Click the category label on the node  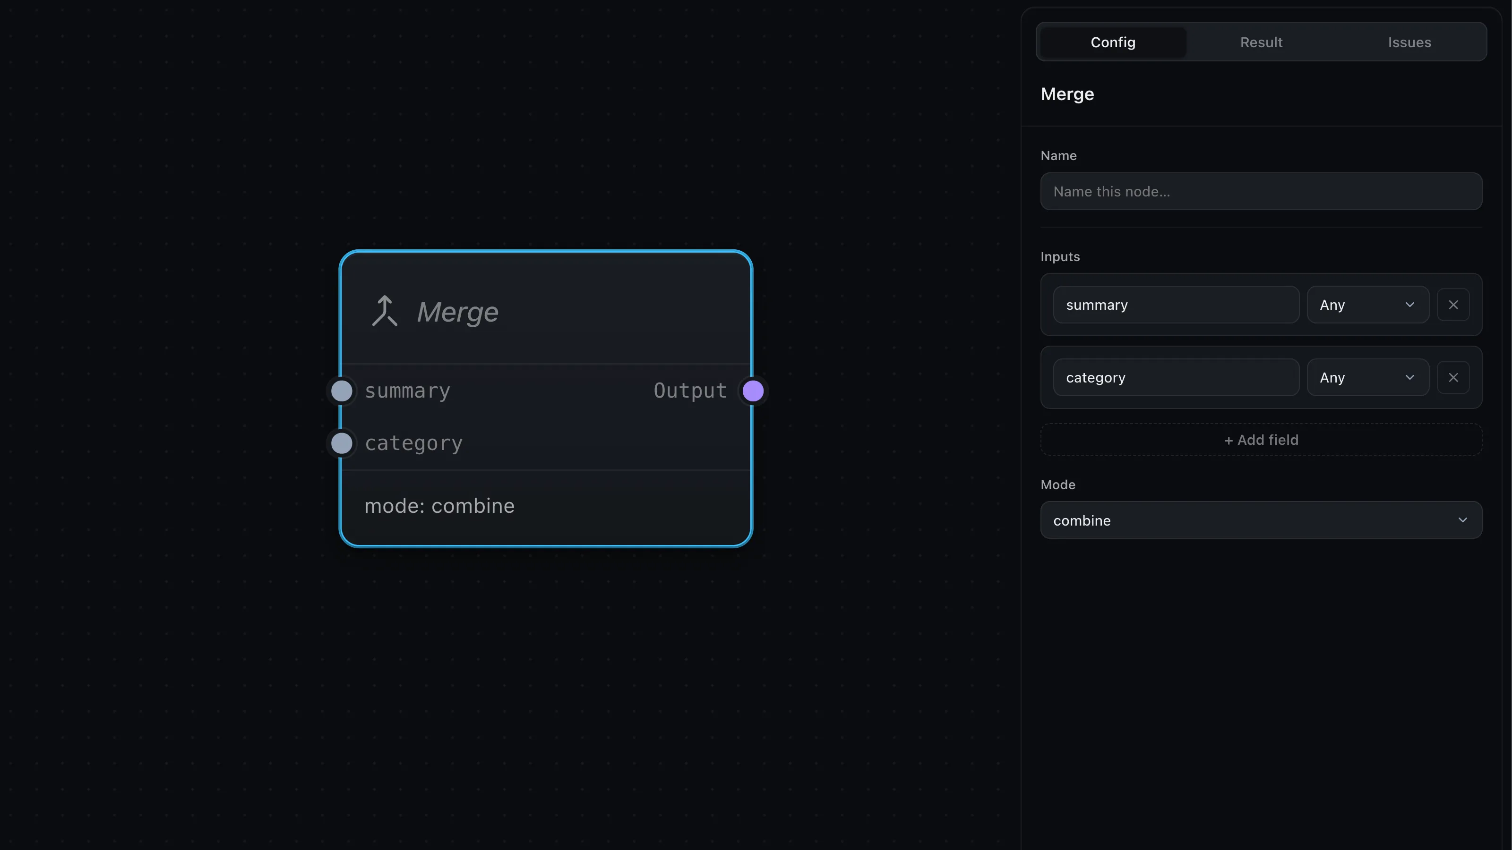pos(414,443)
